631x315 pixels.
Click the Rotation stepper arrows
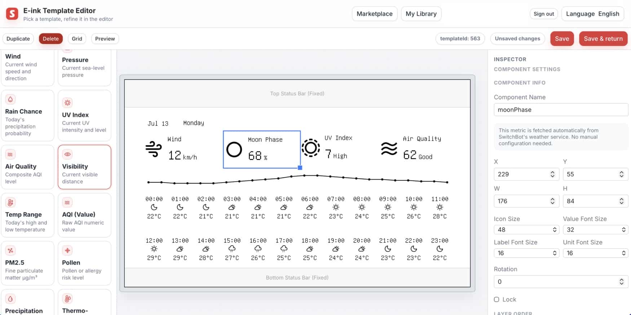coord(622,282)
